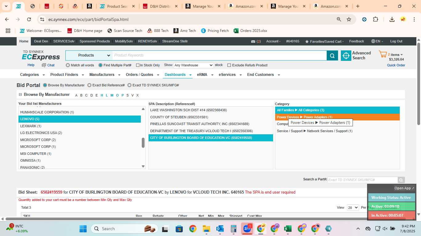Enable In Stock Only checkbox
The width and height of the screenshot is (421, 236).
[x=138, y=65]
